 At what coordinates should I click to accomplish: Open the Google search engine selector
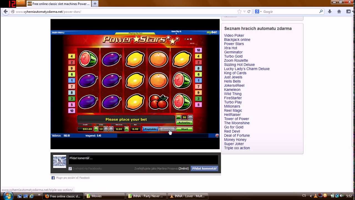[x=258, y=12]
